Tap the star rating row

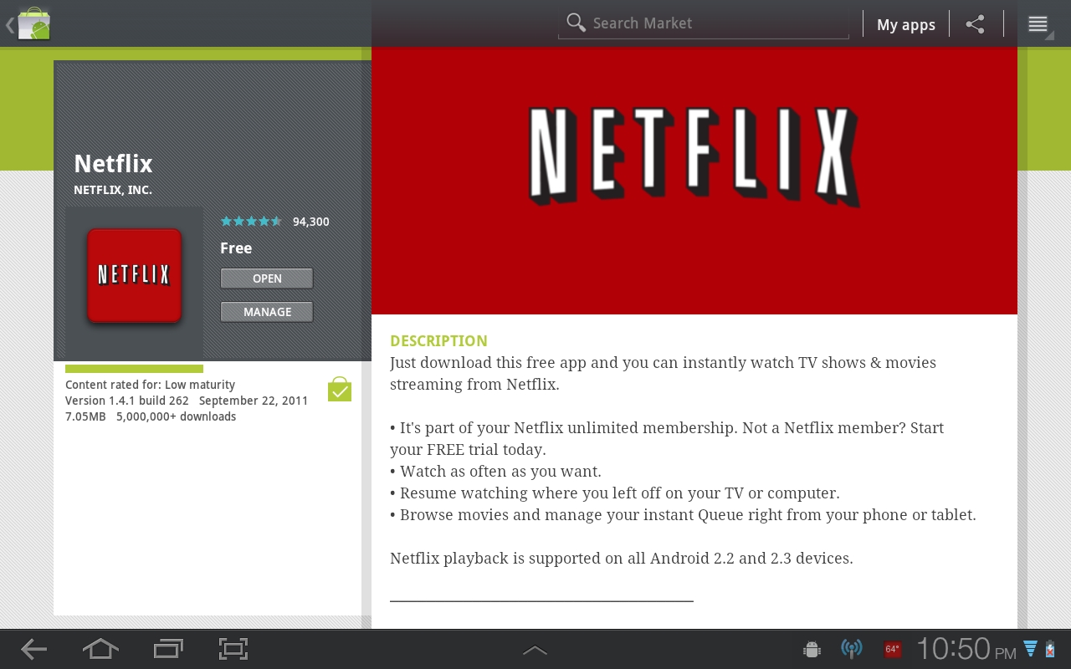[251, 222]
